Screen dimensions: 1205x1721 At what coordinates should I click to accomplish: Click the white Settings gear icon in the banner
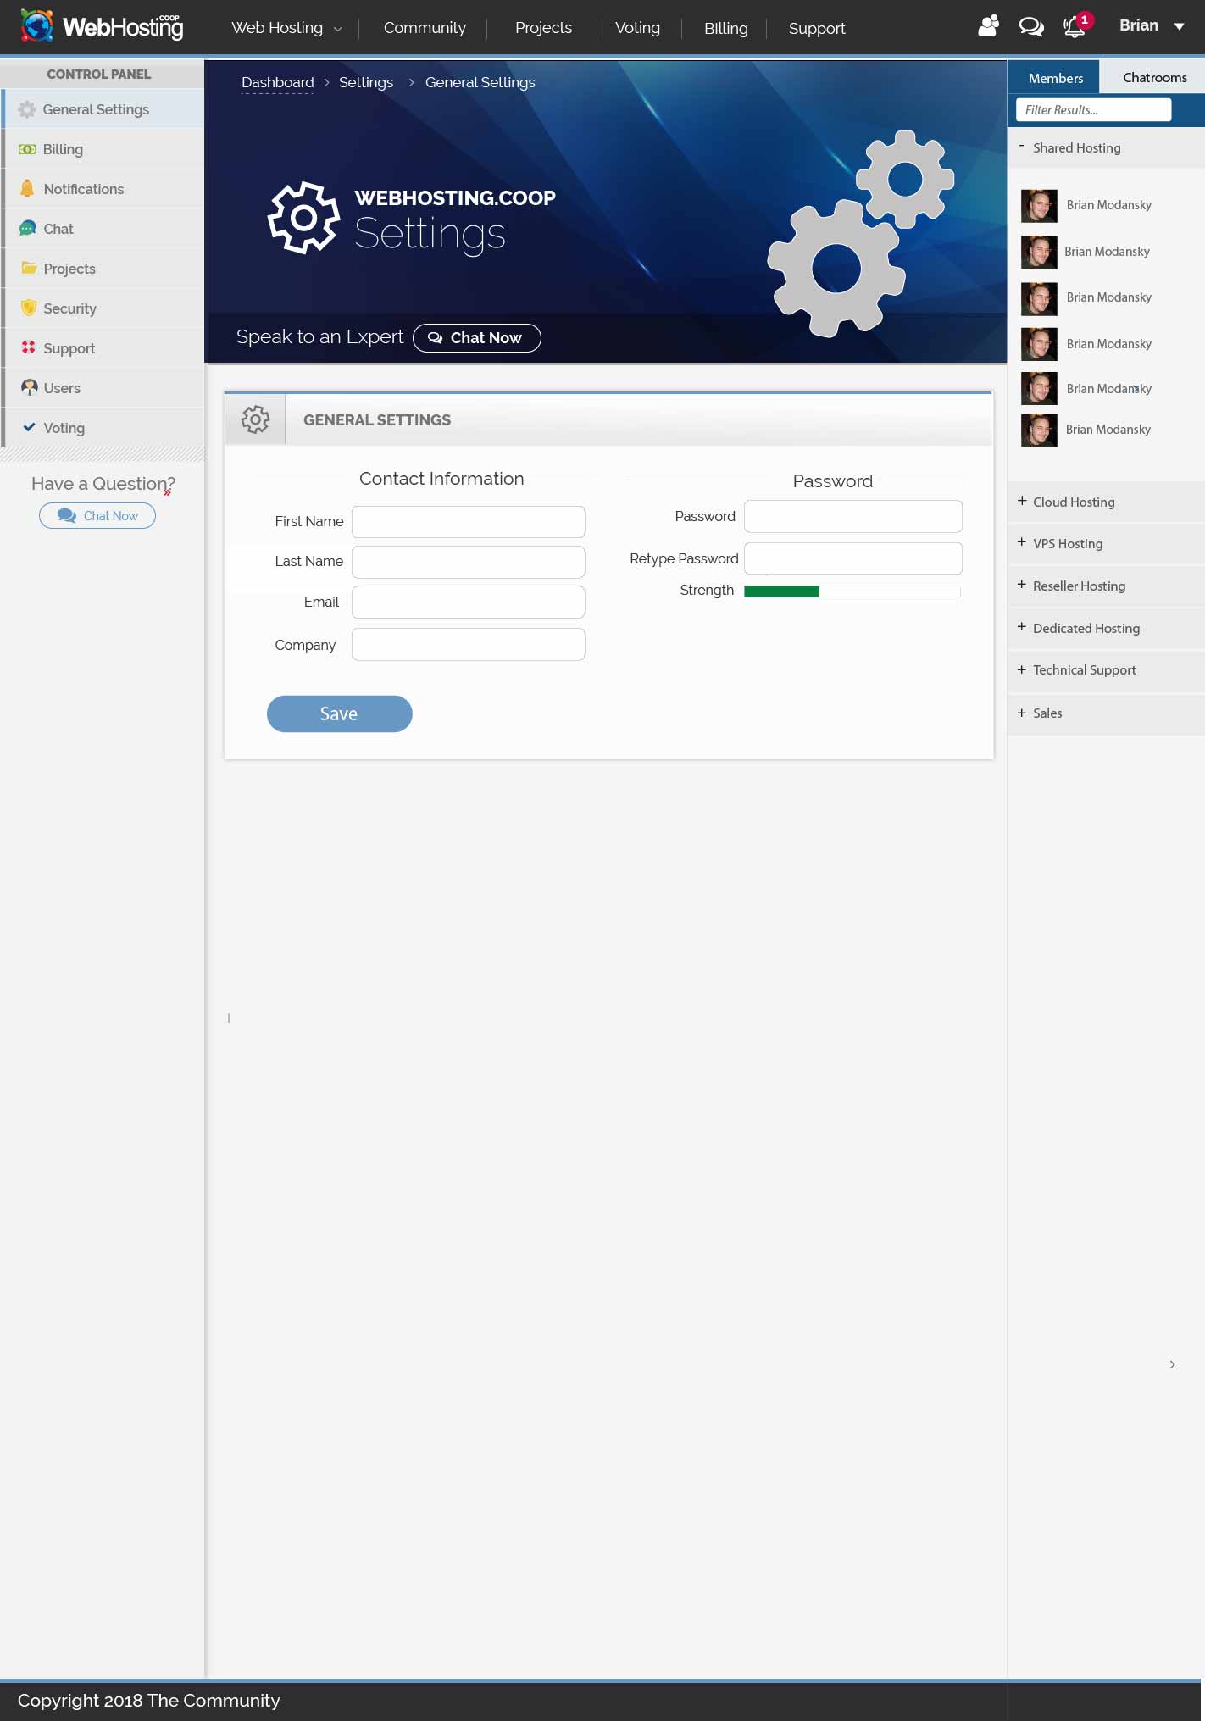pyautogui.click(x=303, y=218)
